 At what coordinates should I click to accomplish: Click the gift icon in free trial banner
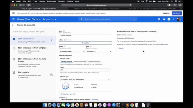[13, 13]
